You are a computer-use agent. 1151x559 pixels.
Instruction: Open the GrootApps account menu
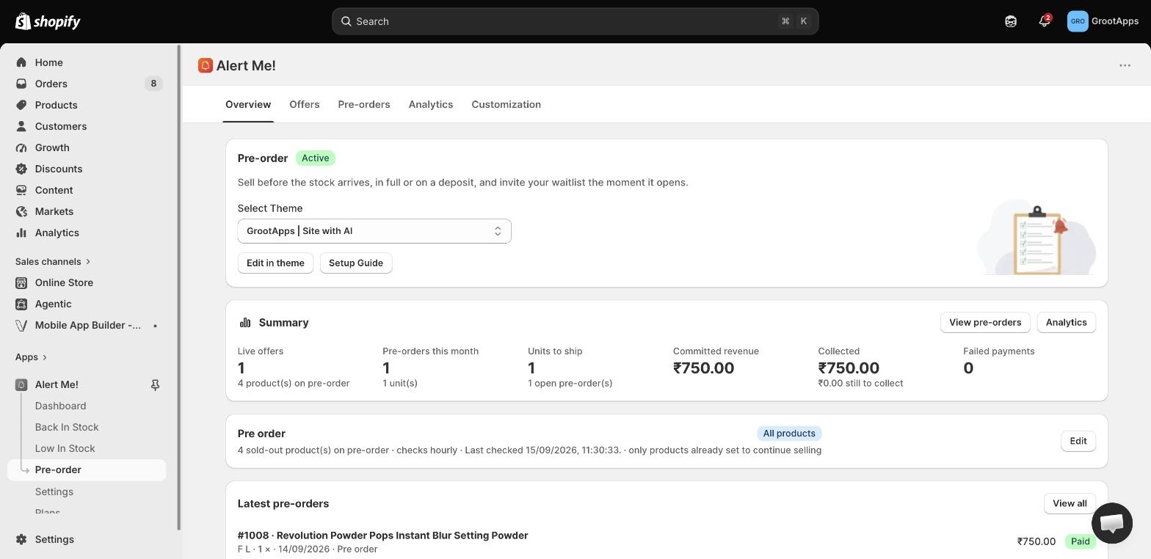point(1103,21)
